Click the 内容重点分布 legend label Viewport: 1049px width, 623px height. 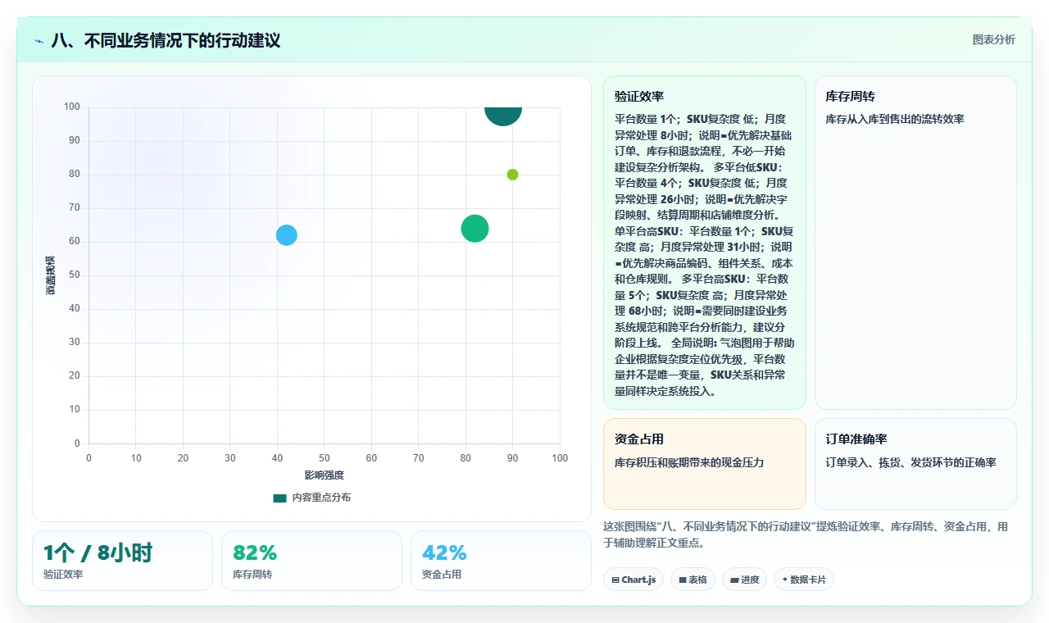pos(321,498)
